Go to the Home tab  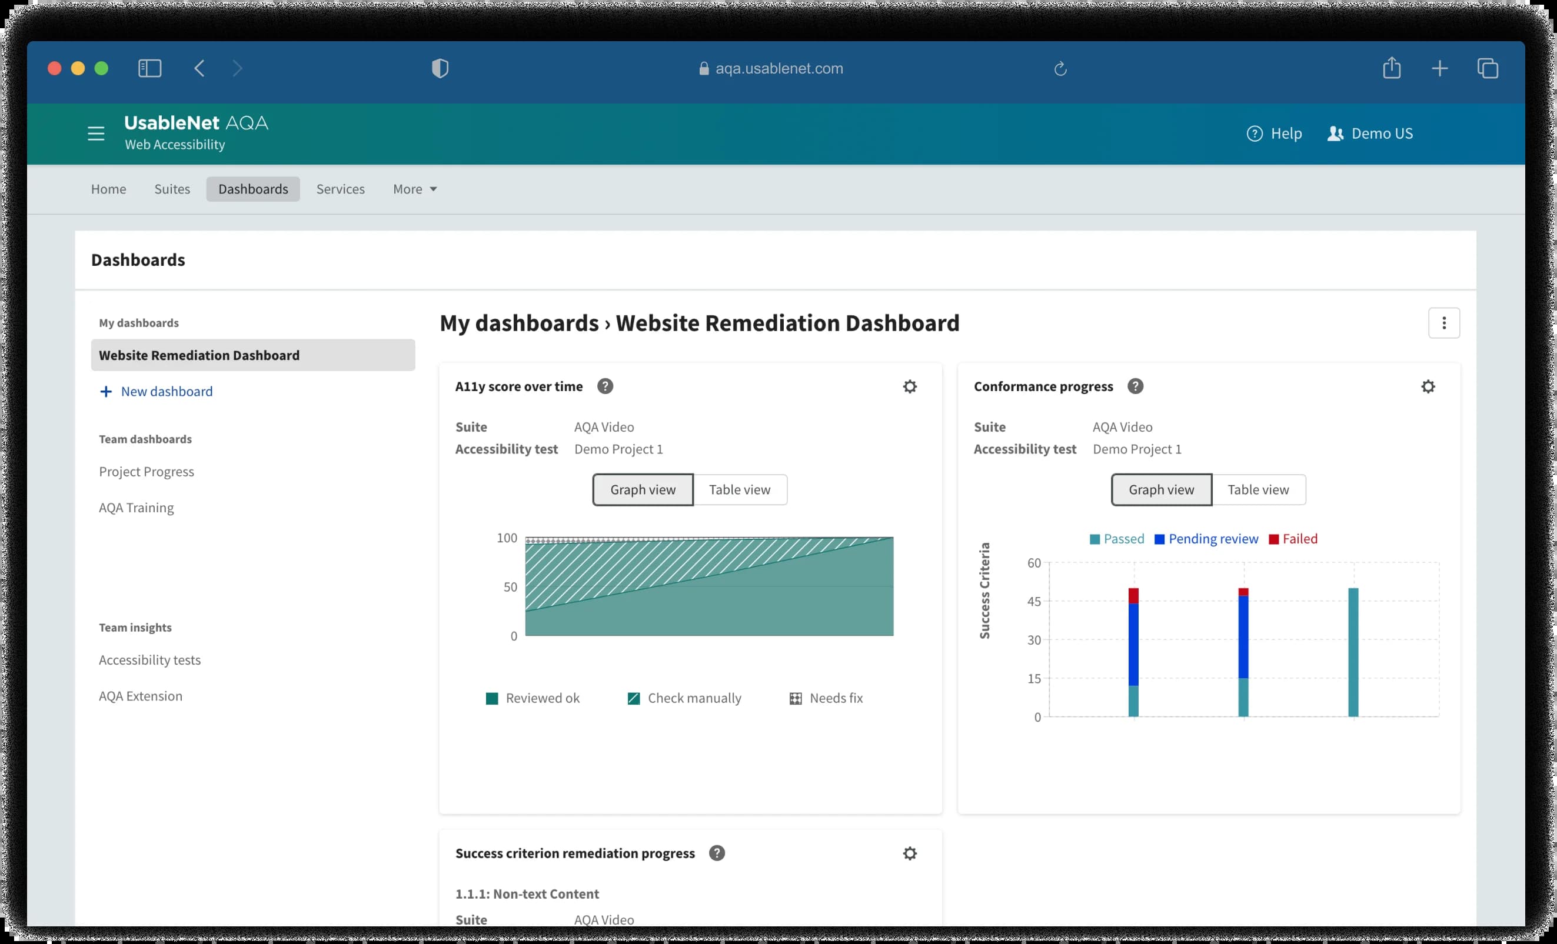(x=109, y=189)
